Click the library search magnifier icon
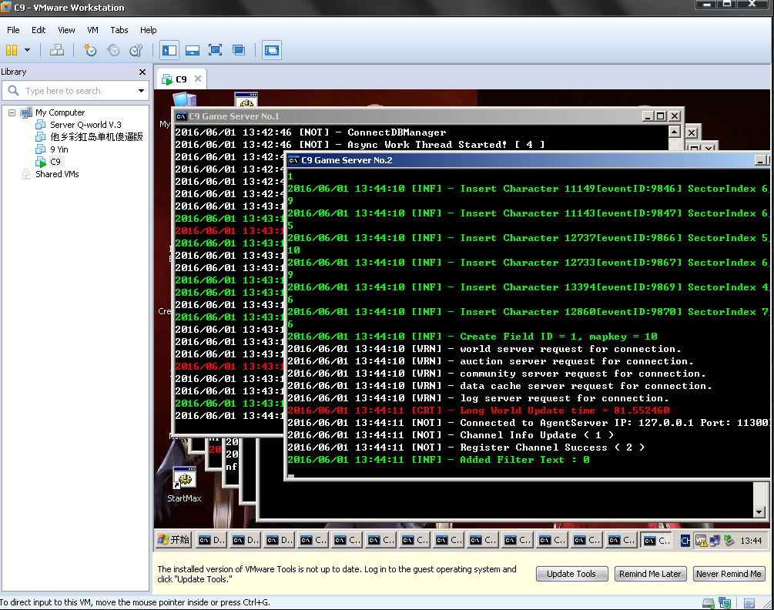 [13, 91]
